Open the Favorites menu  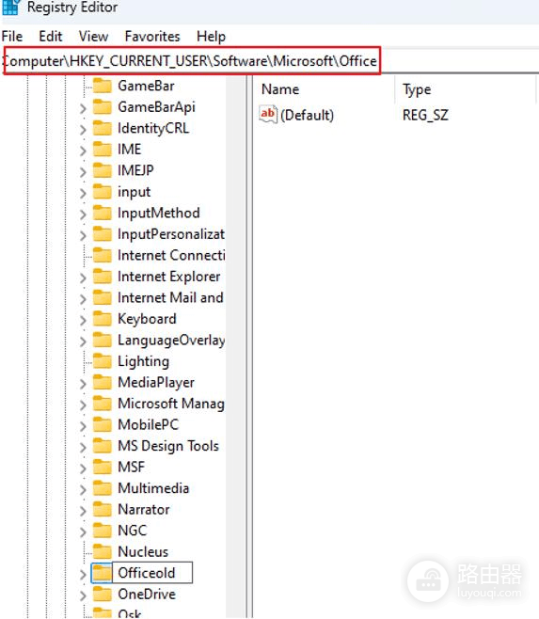(152, 37)
